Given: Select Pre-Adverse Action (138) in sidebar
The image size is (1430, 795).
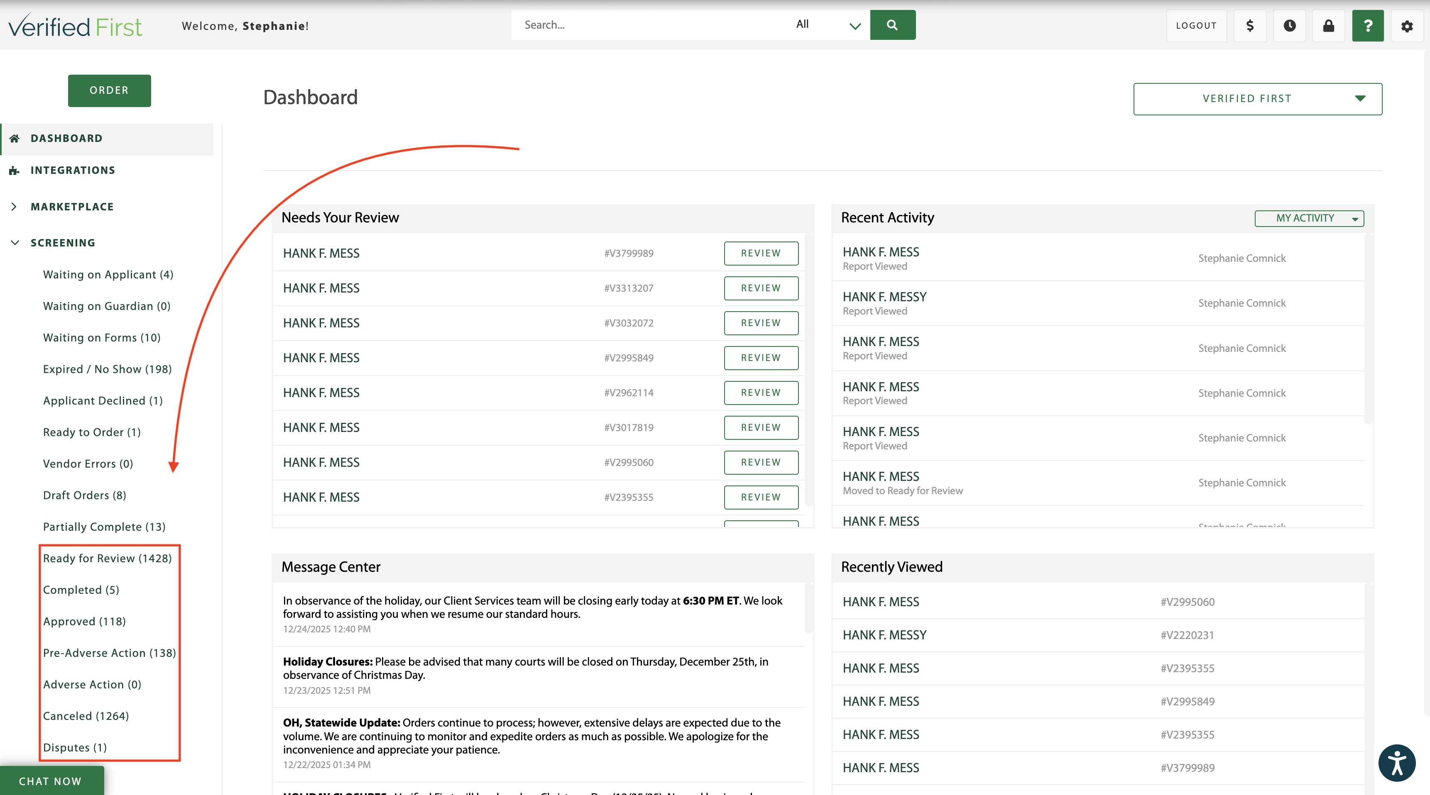Looking at the screenshot, I should click(x=109, y=652).
